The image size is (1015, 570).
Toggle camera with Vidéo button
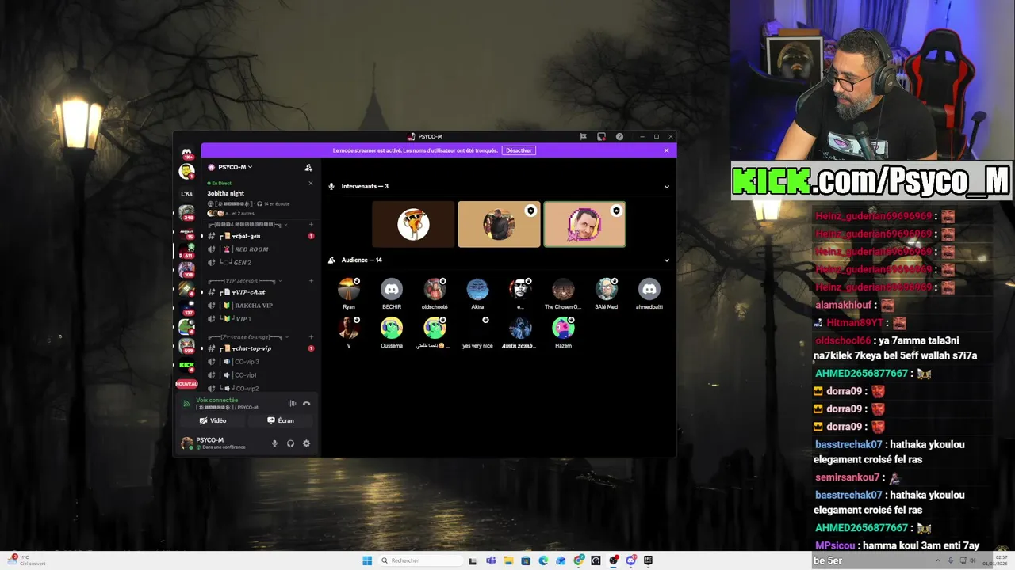213,420
